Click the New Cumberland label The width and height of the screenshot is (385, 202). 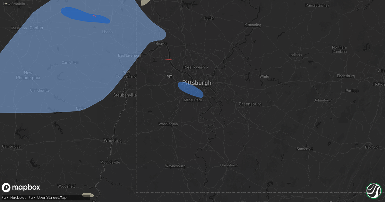[126, 74]
